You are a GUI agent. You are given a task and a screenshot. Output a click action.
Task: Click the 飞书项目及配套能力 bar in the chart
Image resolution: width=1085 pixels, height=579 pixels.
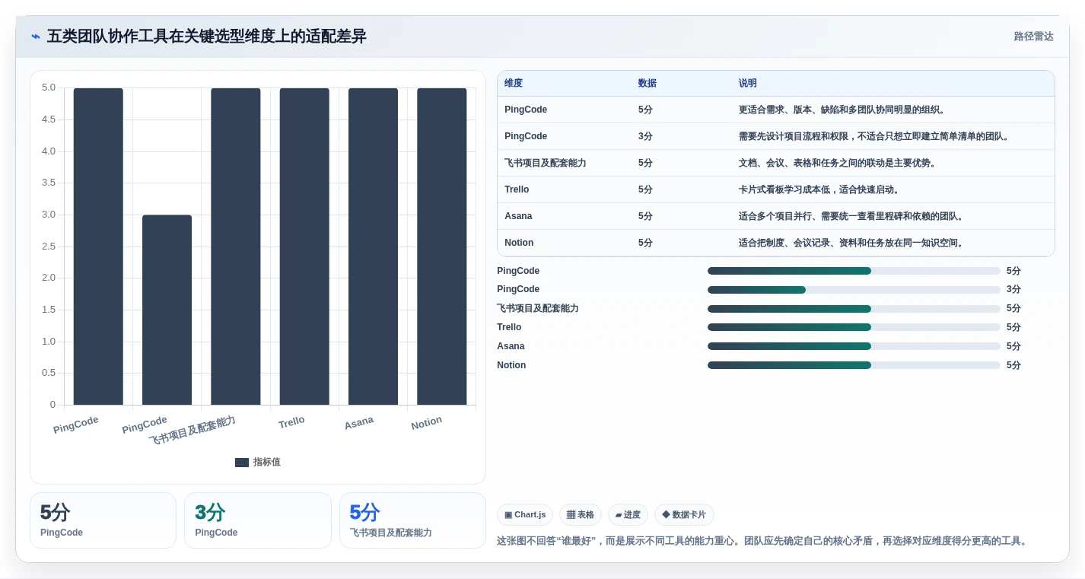(236, 247)
